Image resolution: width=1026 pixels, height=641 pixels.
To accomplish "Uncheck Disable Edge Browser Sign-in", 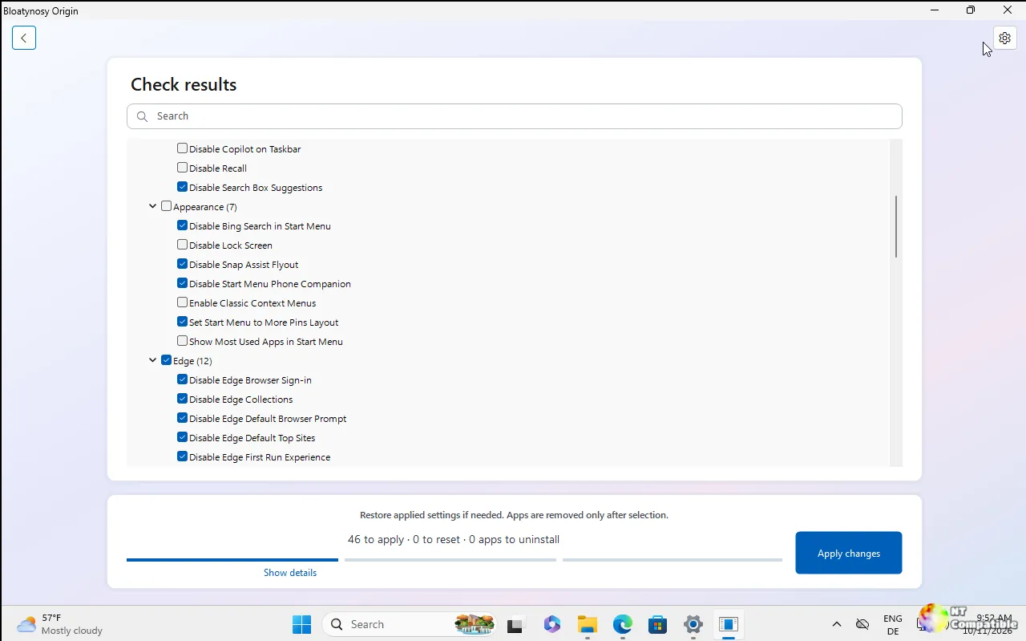I will click(182, 379).
